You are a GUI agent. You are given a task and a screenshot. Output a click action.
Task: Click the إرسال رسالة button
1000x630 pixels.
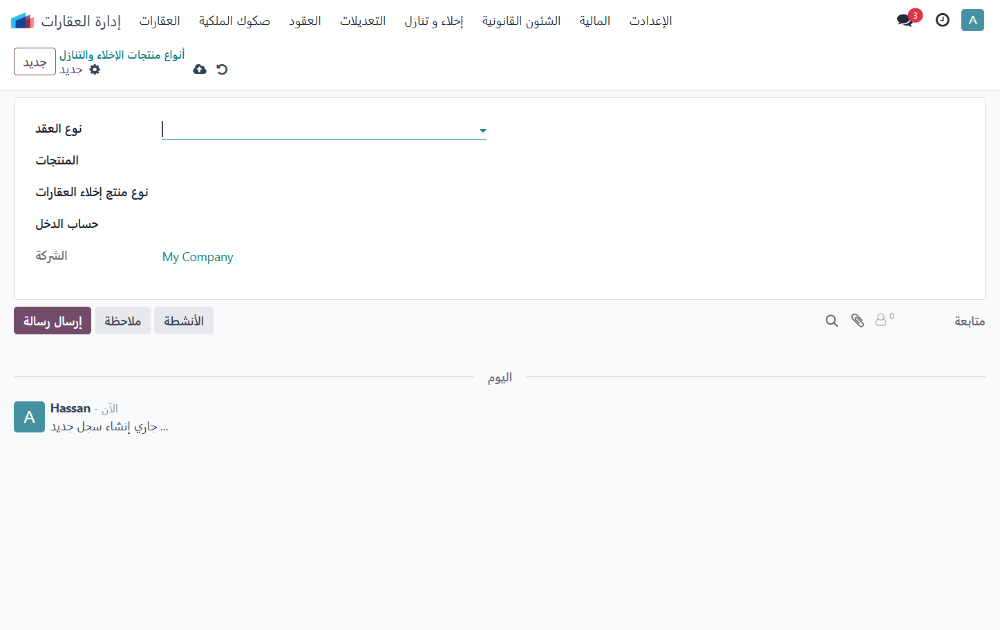coord(53,321)
